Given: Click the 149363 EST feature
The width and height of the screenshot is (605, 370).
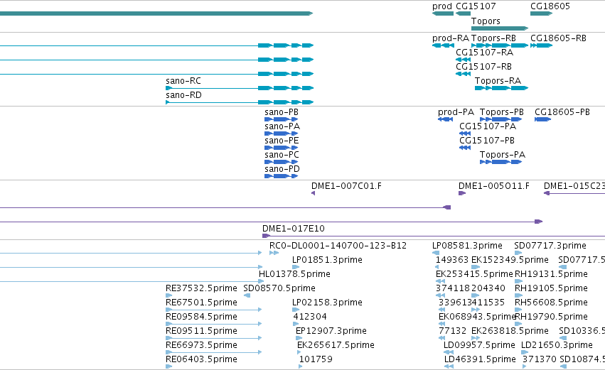Looking at the screenshot, I should pos(437,267).
